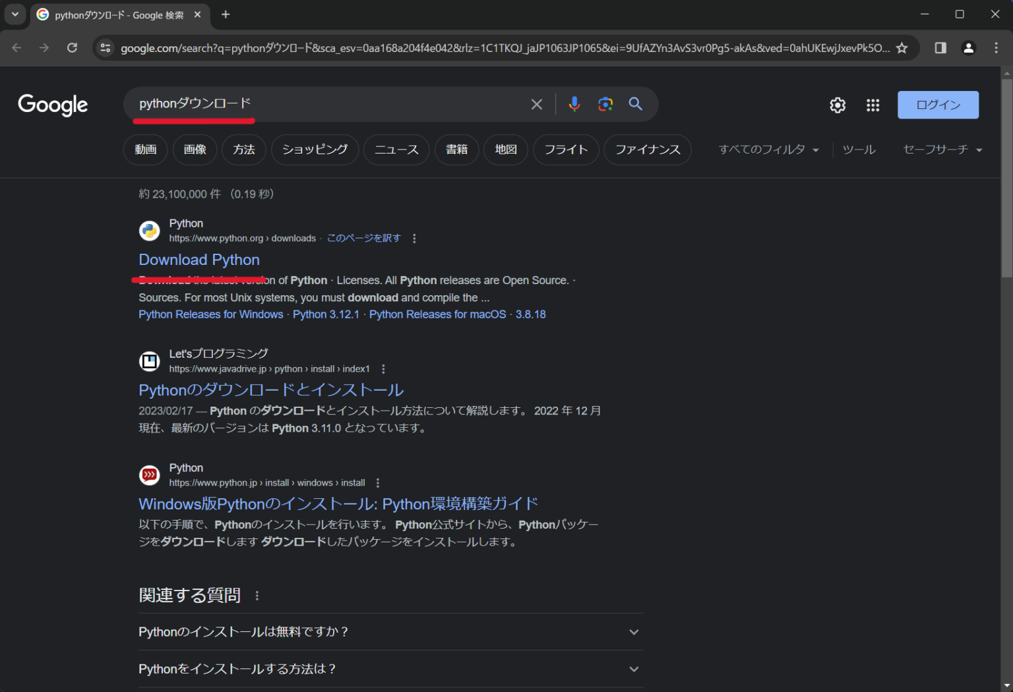View site information icon in address bar

click(x=106, y=47)
